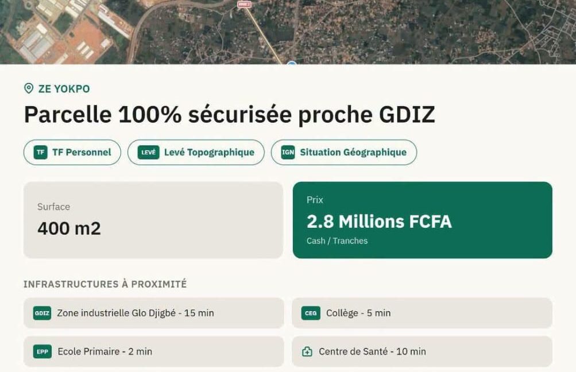Open the Situation Géographique tag
Image resolution: width=576 pixels, height=372 pixels.
pos(344,152)
